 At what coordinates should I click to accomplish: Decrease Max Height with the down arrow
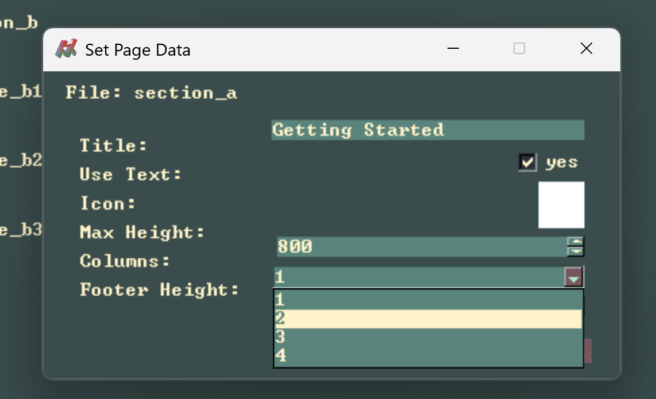[575, 251]
